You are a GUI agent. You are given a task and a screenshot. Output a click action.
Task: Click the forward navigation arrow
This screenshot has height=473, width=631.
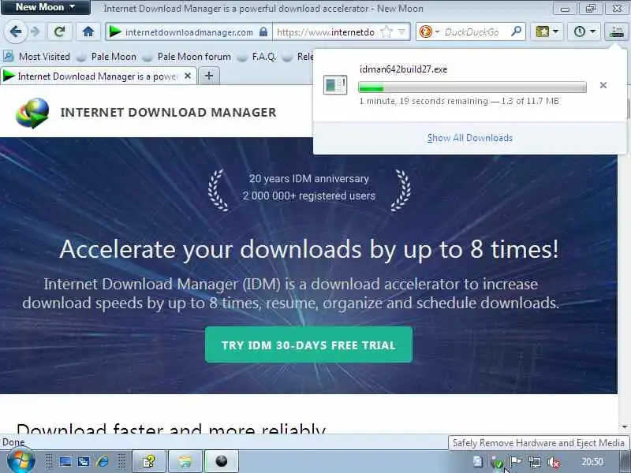point(35,32)
